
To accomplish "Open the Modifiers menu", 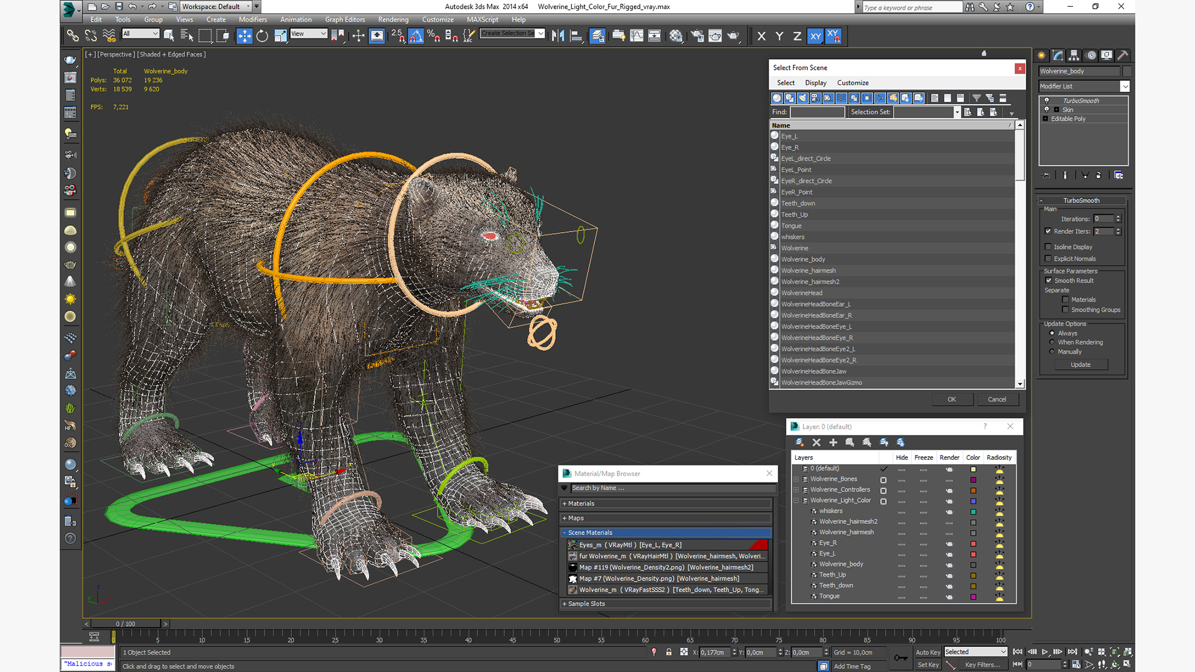I will click(253, 19).
